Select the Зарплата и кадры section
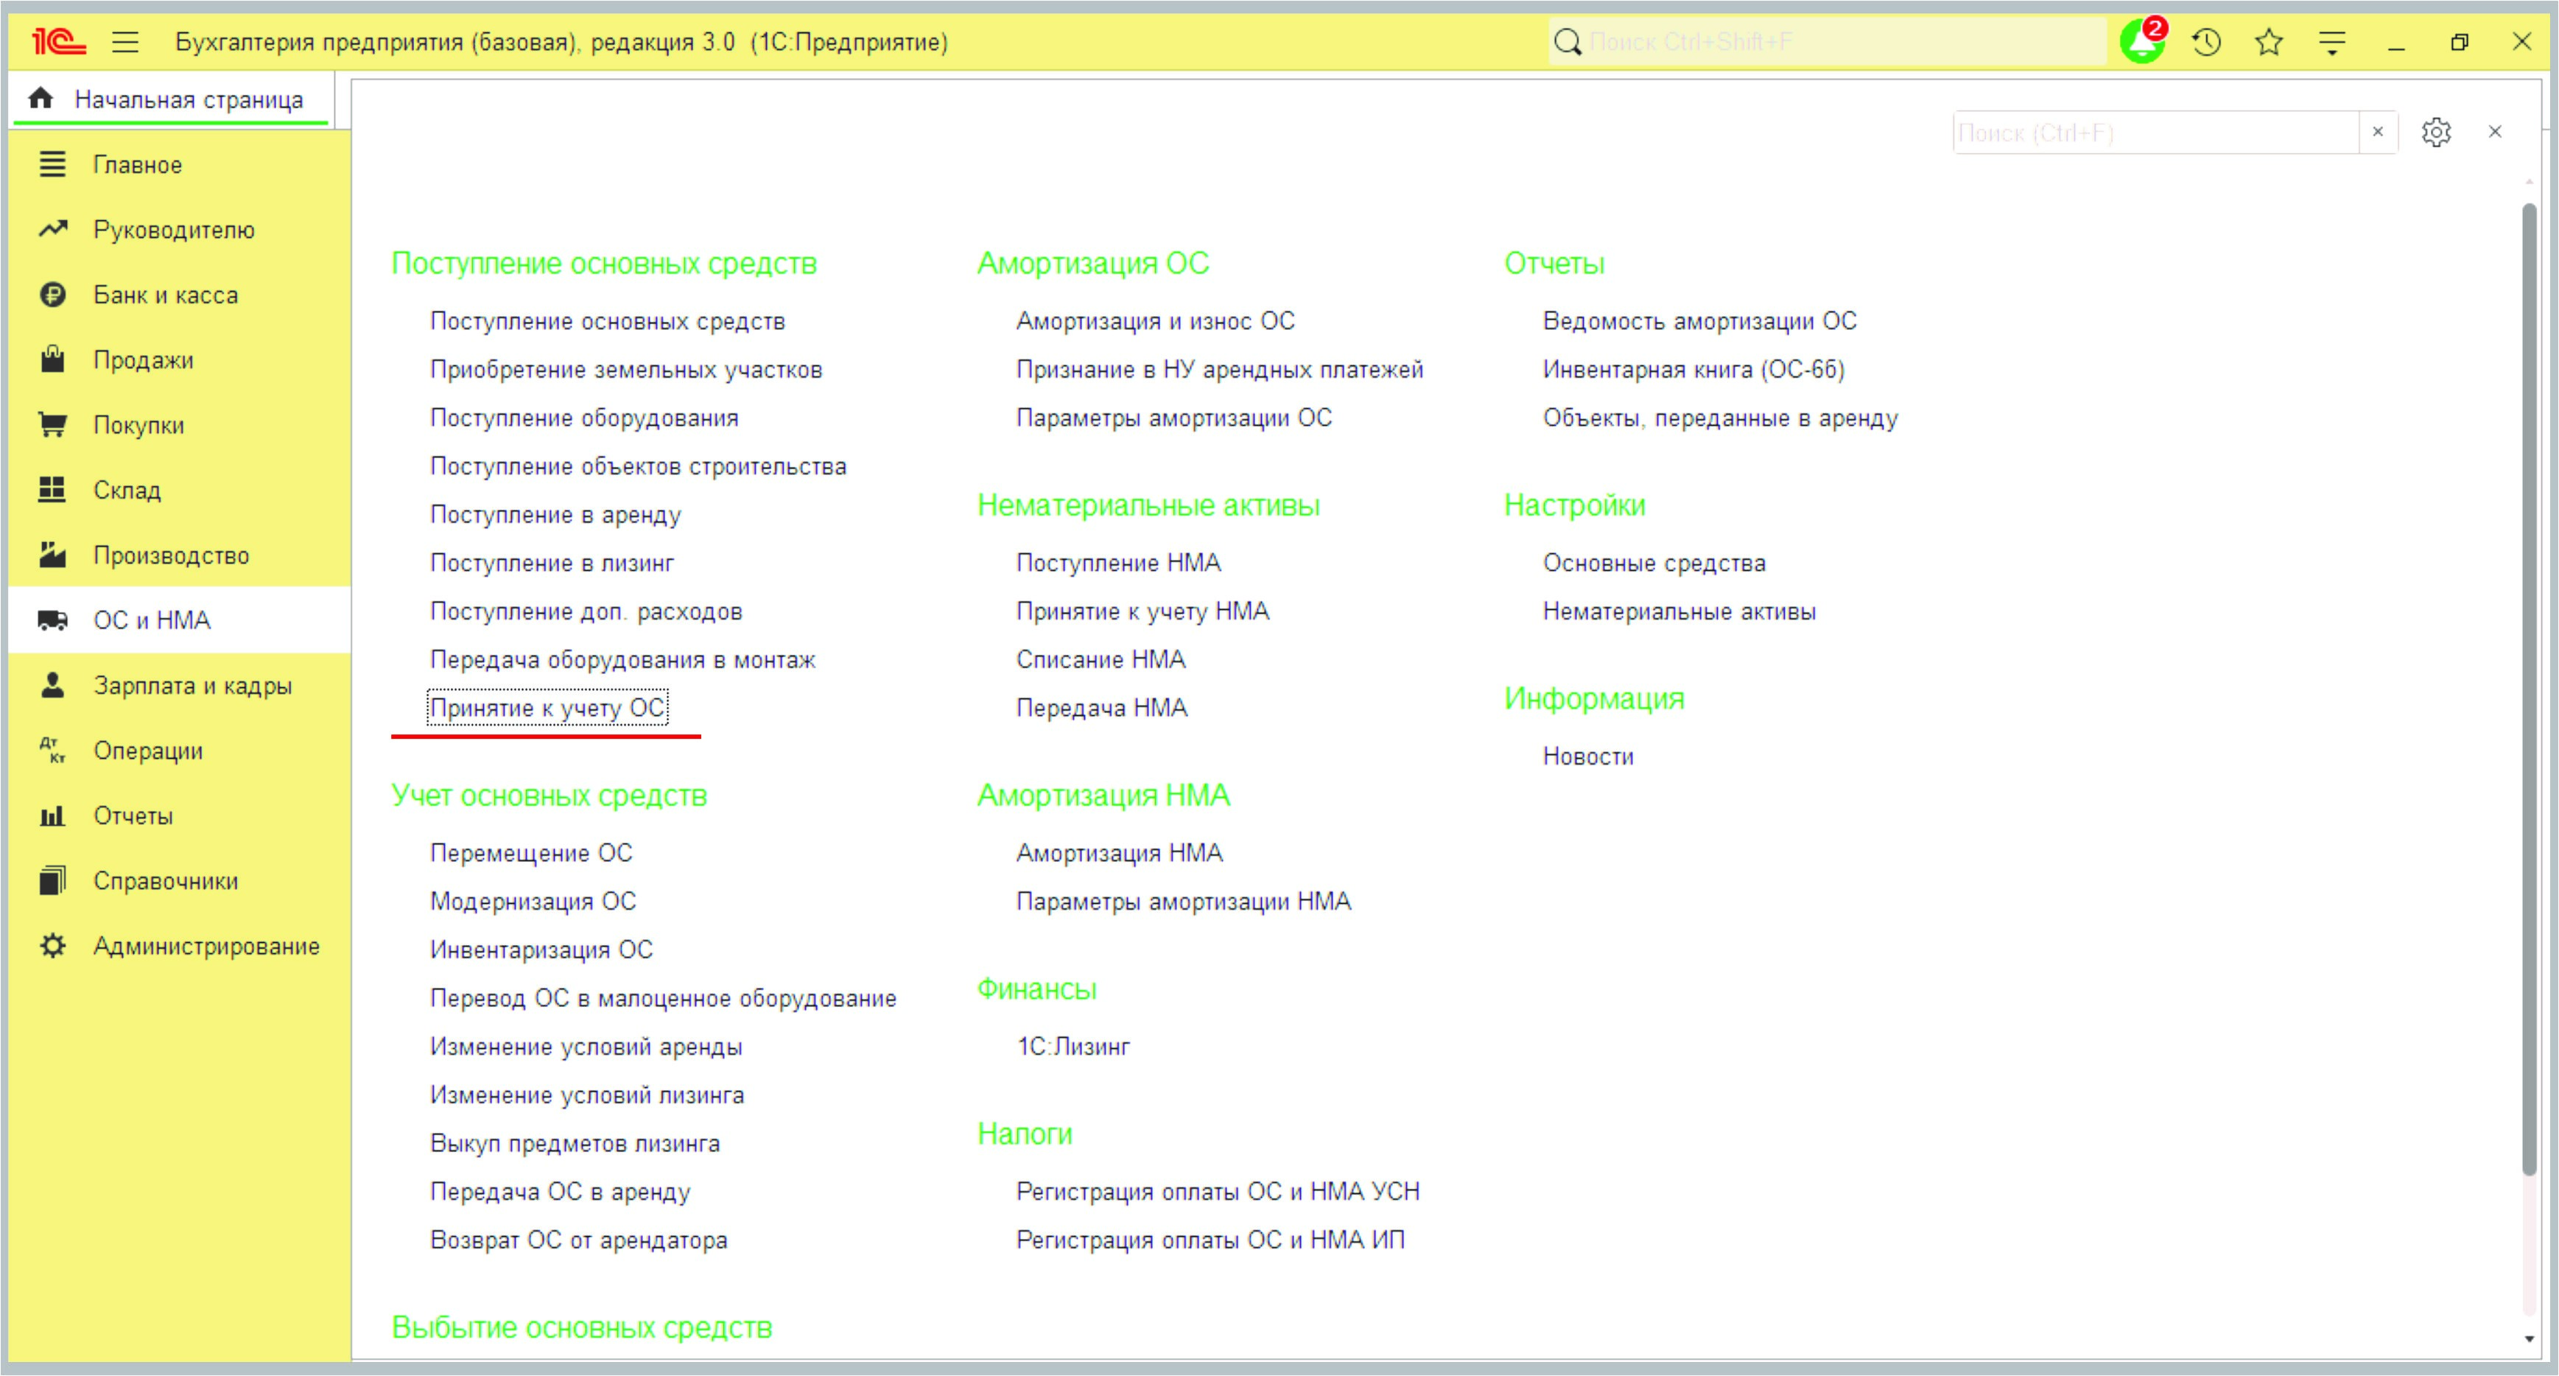The width and height of the screenshot is (2559, 1376). 192,686
